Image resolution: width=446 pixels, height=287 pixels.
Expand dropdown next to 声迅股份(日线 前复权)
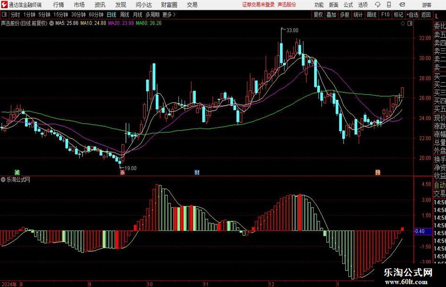(51, 23)
